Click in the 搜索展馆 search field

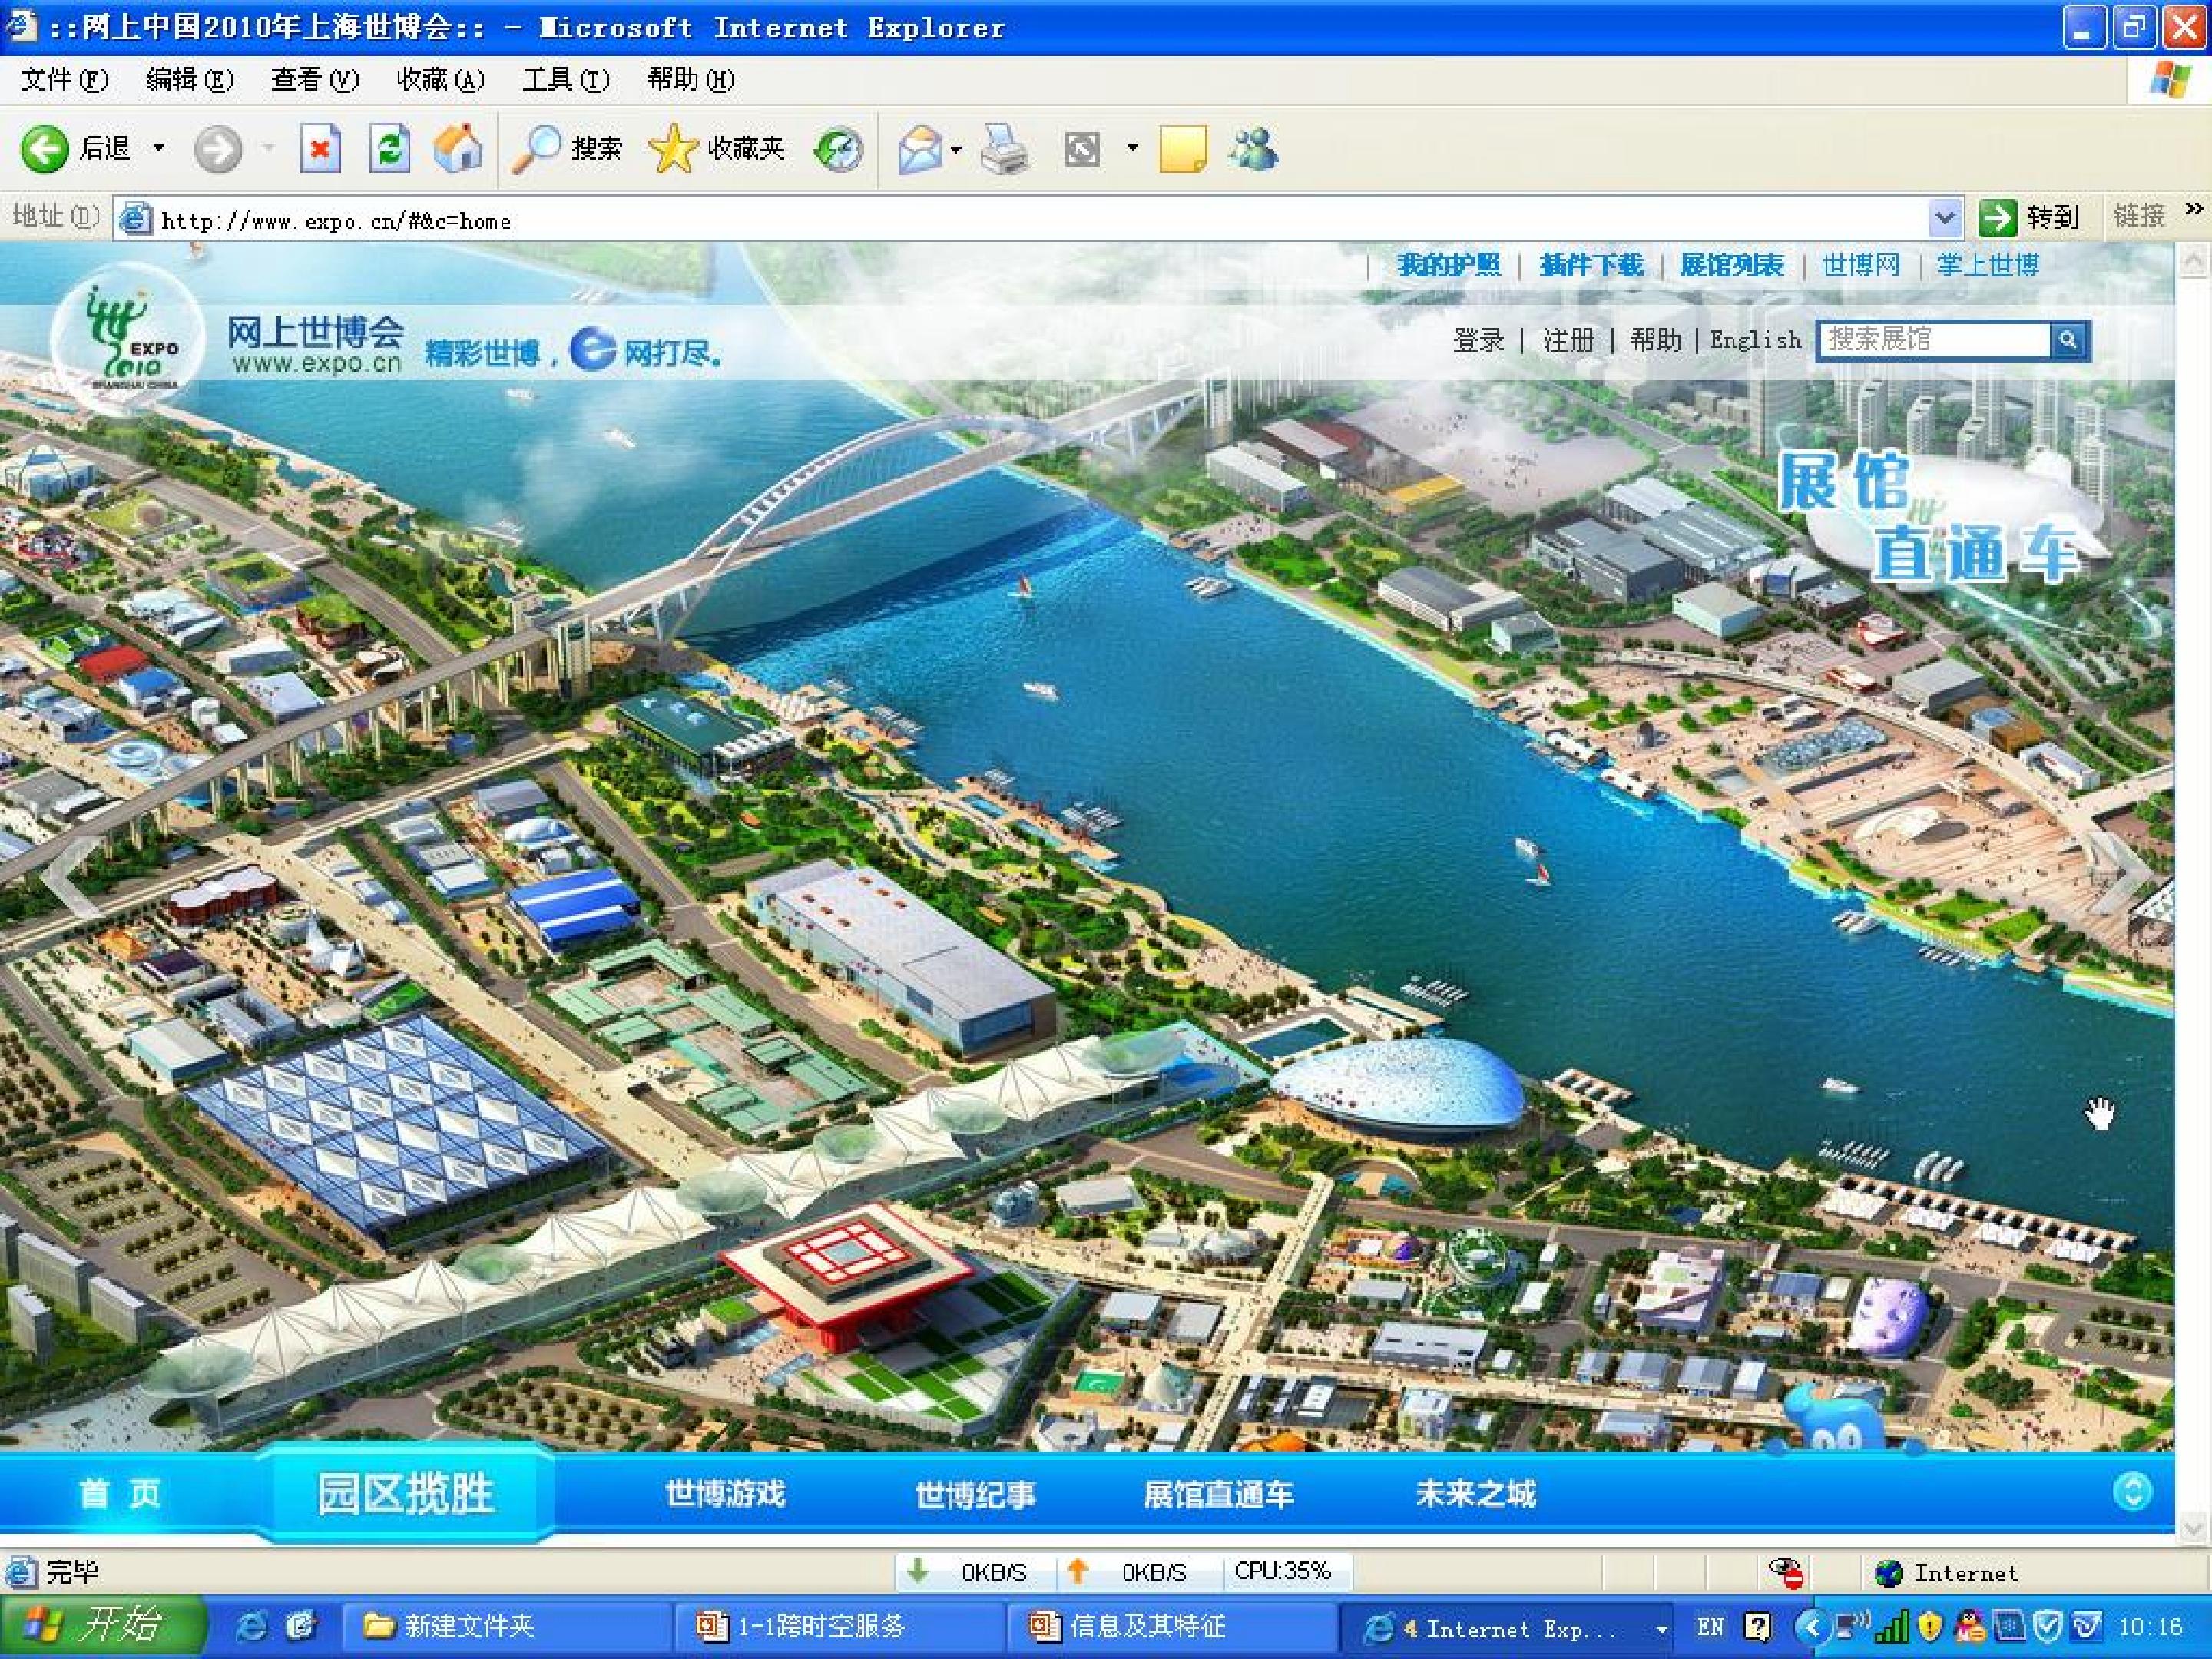coord(1934,340)
